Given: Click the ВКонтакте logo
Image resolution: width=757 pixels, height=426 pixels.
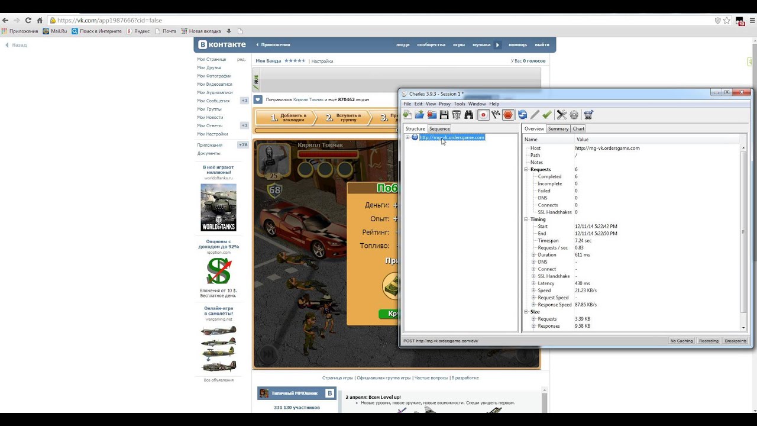Looking at the screenshot, I should tap(222, 44).
